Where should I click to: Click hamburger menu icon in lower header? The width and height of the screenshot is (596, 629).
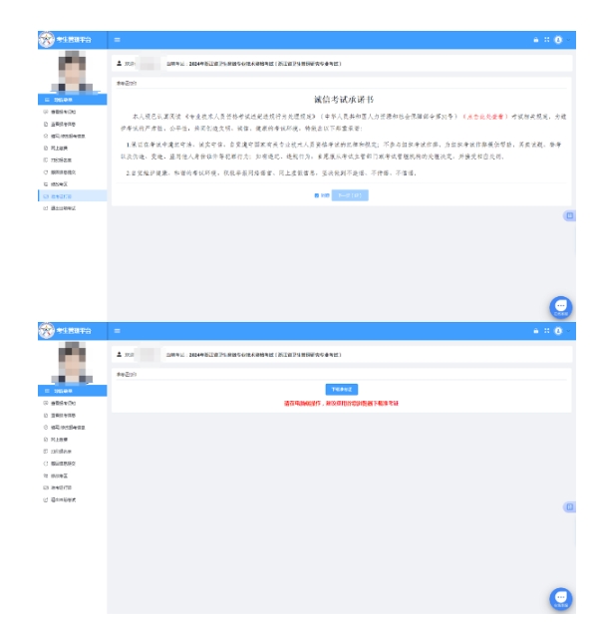click(x=118, y=331)
